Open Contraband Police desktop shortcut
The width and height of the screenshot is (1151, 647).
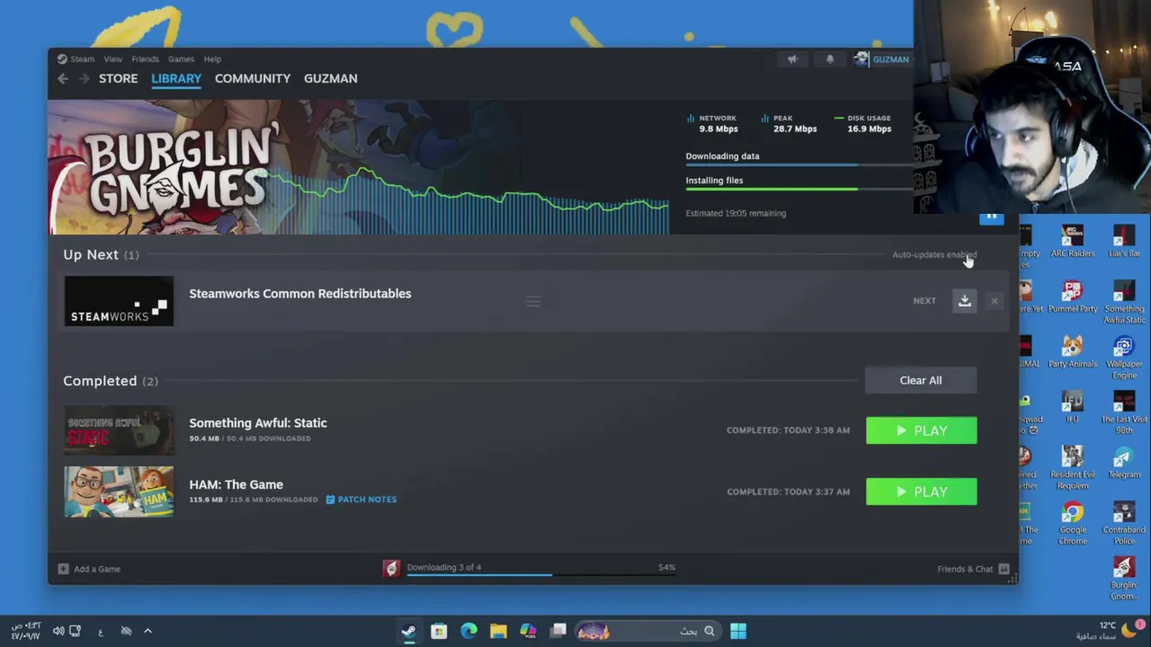pyautogui.click(x=1124, y=522)
